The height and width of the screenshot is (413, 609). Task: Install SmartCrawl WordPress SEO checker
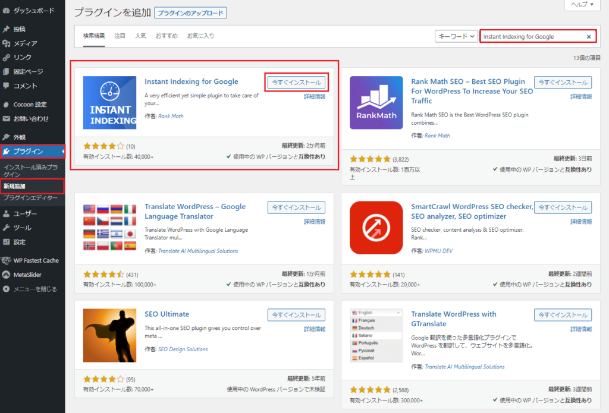click(563, 207)
